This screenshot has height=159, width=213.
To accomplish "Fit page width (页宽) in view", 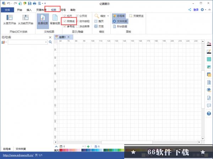I will pos(99,26).
